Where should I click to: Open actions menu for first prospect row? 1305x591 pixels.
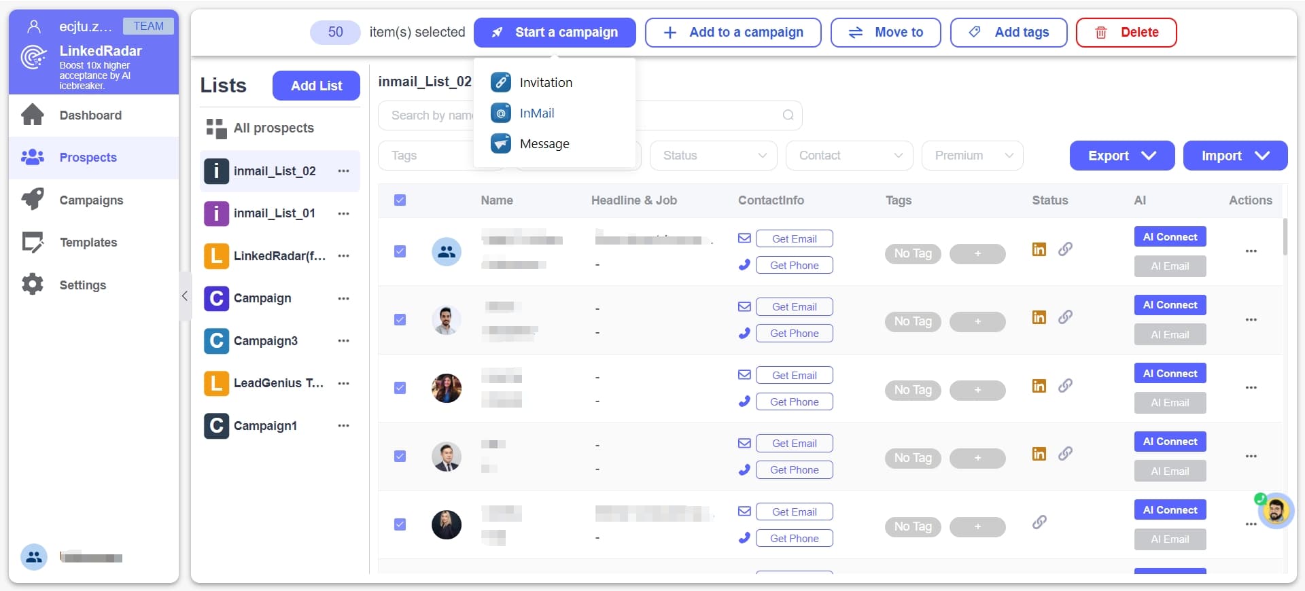click(x=1251, y=251)
